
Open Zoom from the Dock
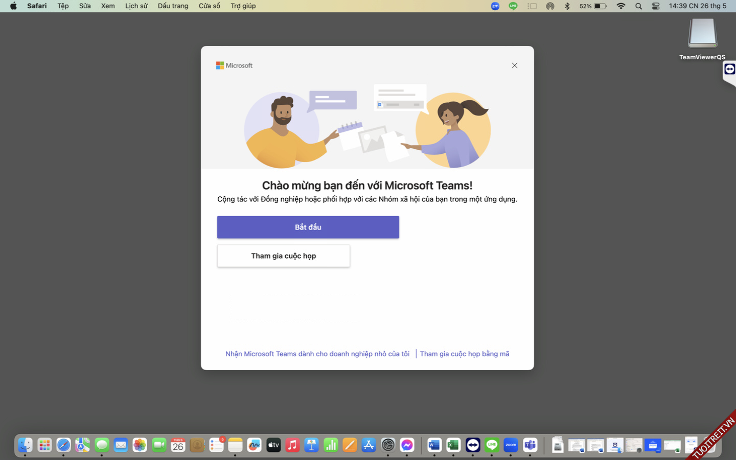[511, 445]
